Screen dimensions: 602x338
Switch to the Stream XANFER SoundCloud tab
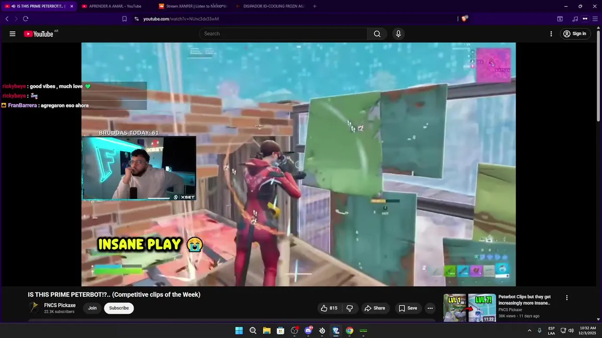(x=193, y=6)
